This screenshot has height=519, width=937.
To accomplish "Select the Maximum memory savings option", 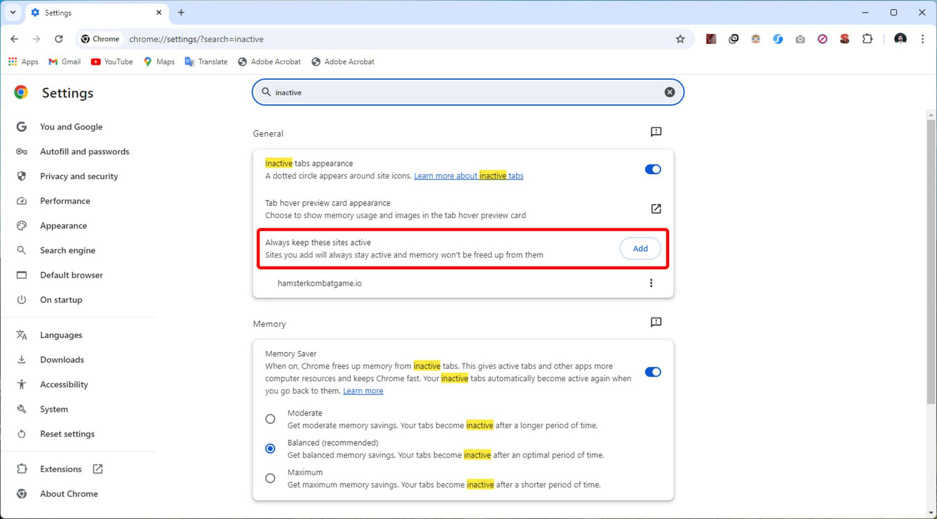I will 270,479.
